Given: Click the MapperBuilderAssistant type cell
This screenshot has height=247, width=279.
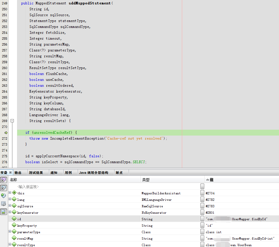Looking at the screenshot, I should coord(161,193).
